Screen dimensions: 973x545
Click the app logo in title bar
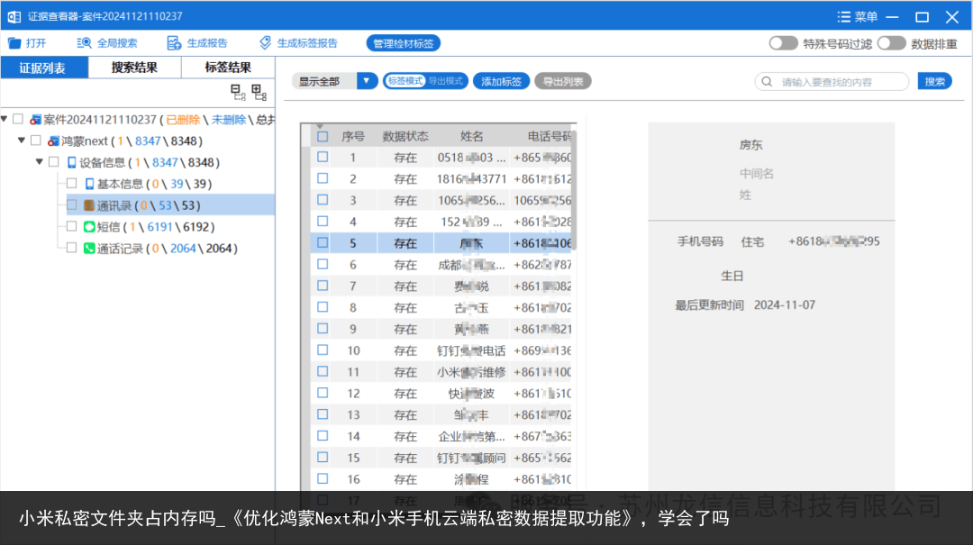(x=14, y=17)
